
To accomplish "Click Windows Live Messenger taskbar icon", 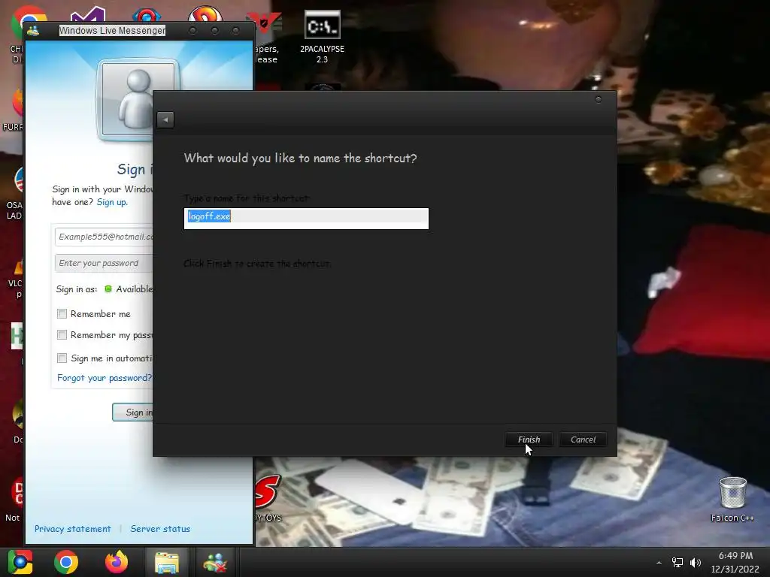I will [x=216, y=562].
